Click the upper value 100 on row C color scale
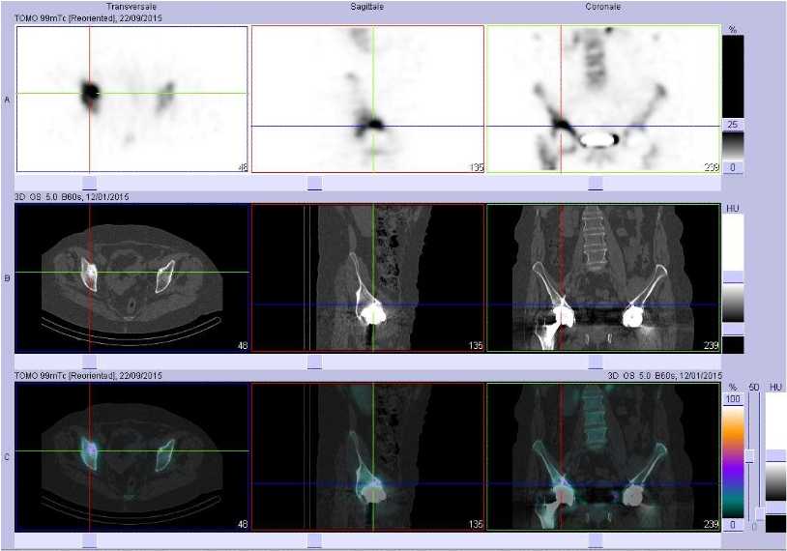 tap(733, 399)
